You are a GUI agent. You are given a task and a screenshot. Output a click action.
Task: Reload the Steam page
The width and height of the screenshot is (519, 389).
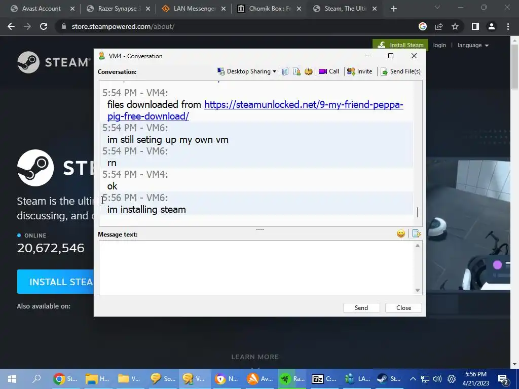pyautogui.click(x=44, y=26)
